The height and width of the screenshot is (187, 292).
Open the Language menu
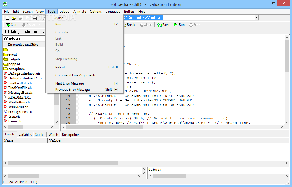113,12
